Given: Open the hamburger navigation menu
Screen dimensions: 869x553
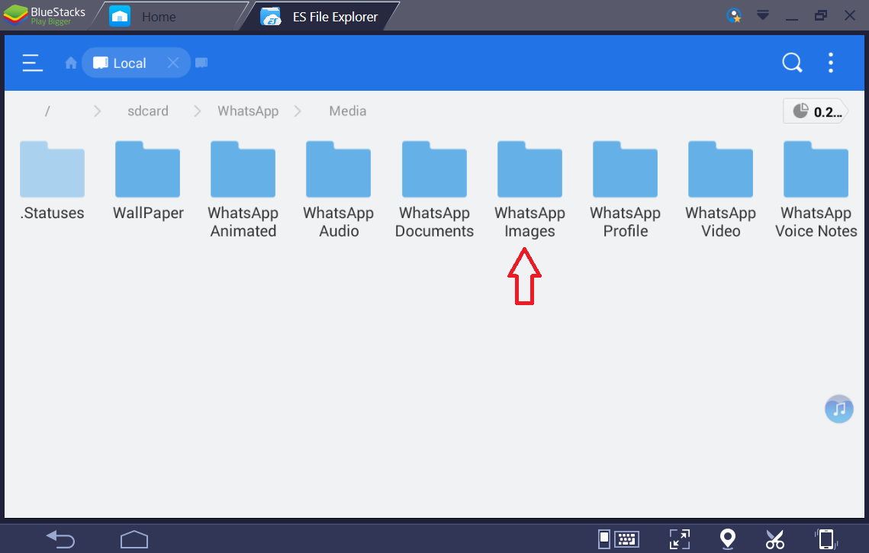Looking at the screenshot, I should [32, 63].
